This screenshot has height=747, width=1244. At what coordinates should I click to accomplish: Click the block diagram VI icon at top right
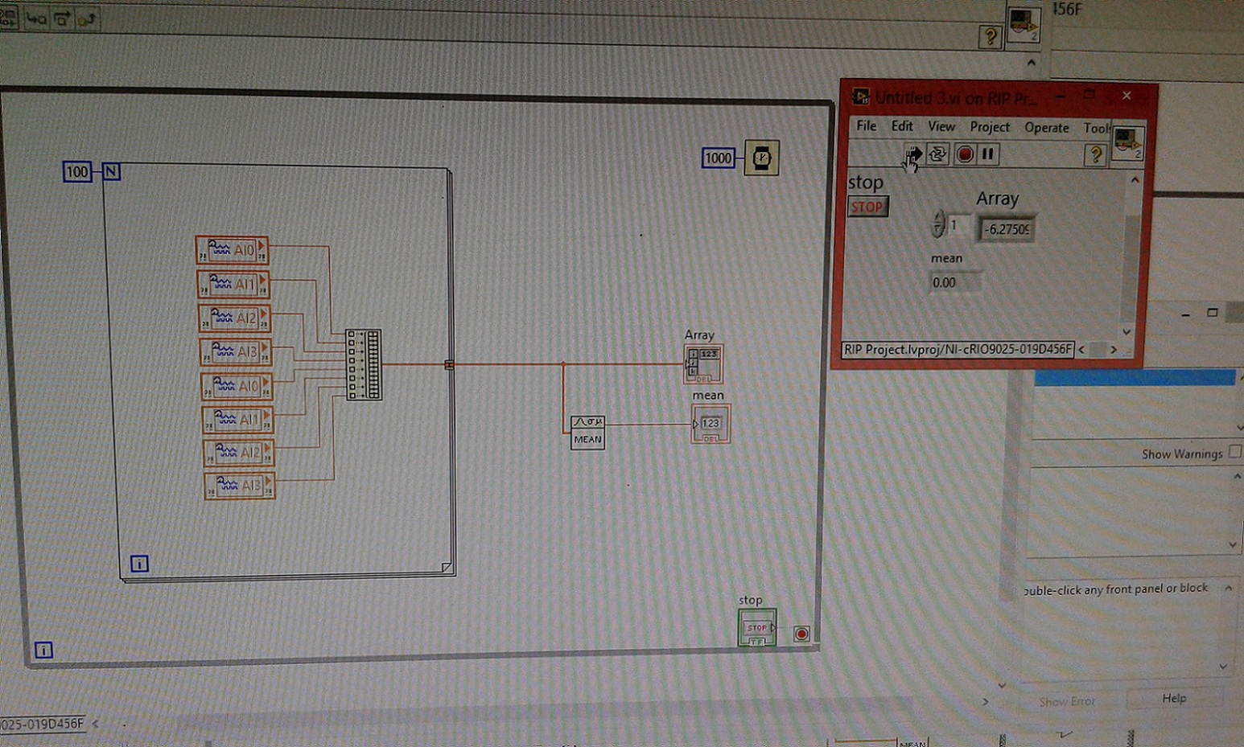coord(1024,25)
